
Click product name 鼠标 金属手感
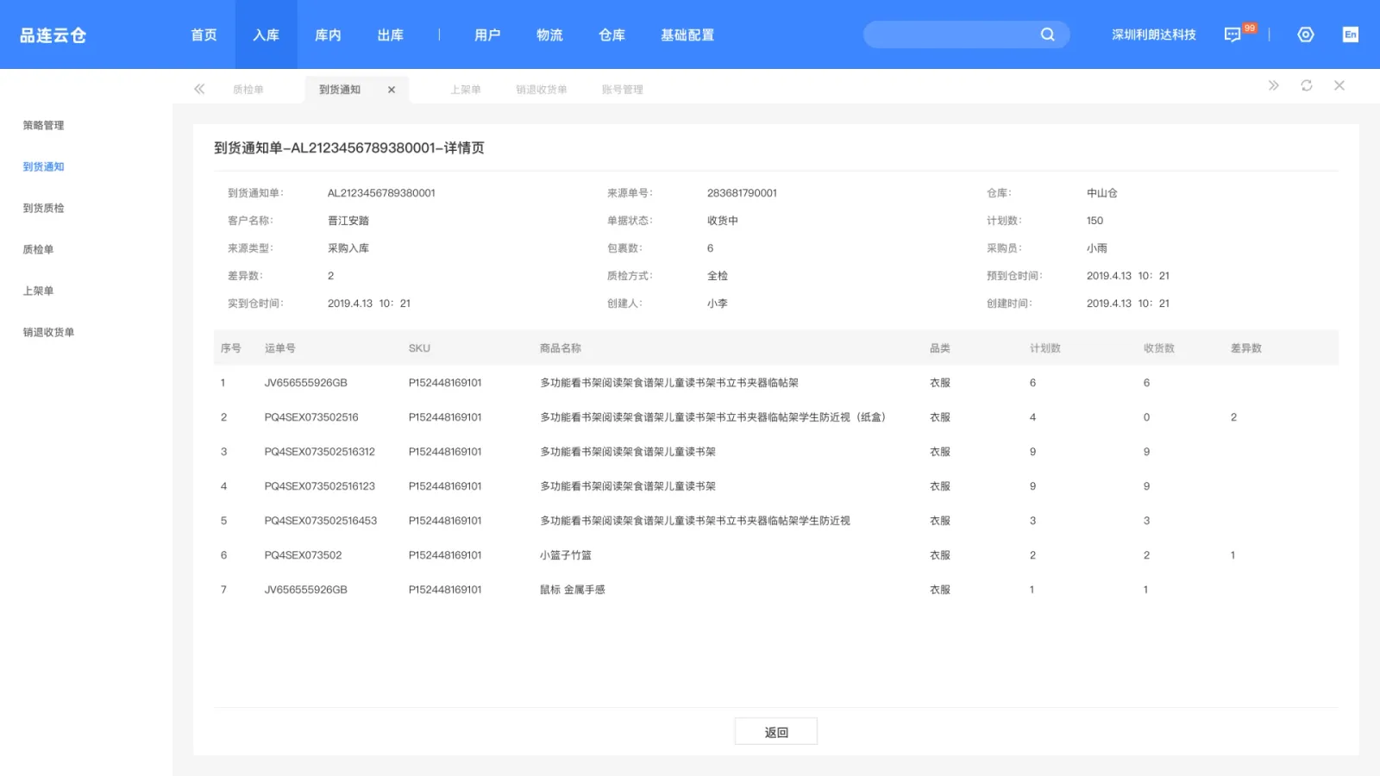tap(573, 590)
